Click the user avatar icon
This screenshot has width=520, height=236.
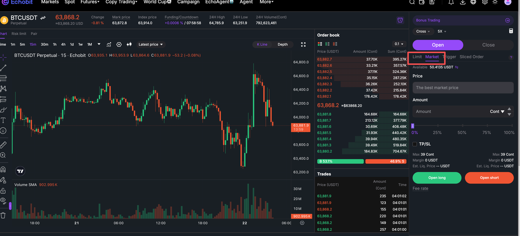coord(508,2)
